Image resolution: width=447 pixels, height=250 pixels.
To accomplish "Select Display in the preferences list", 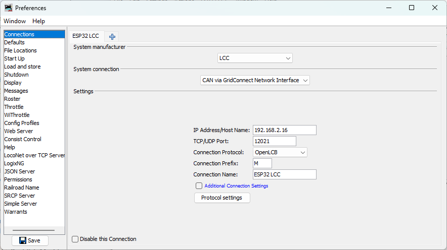I will click(x=34, y=83).
